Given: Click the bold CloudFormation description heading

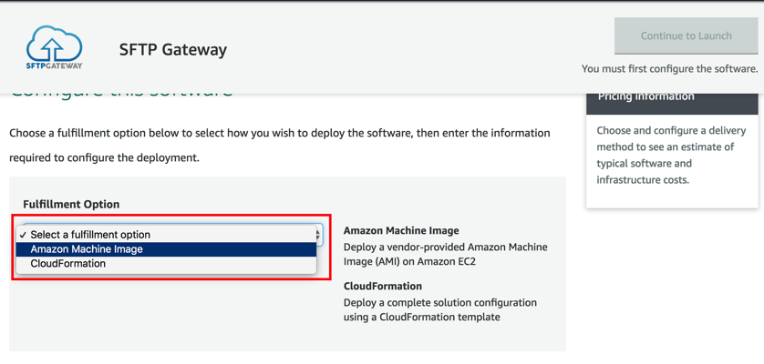Looking at the screenshot, I should click(383, 286).
